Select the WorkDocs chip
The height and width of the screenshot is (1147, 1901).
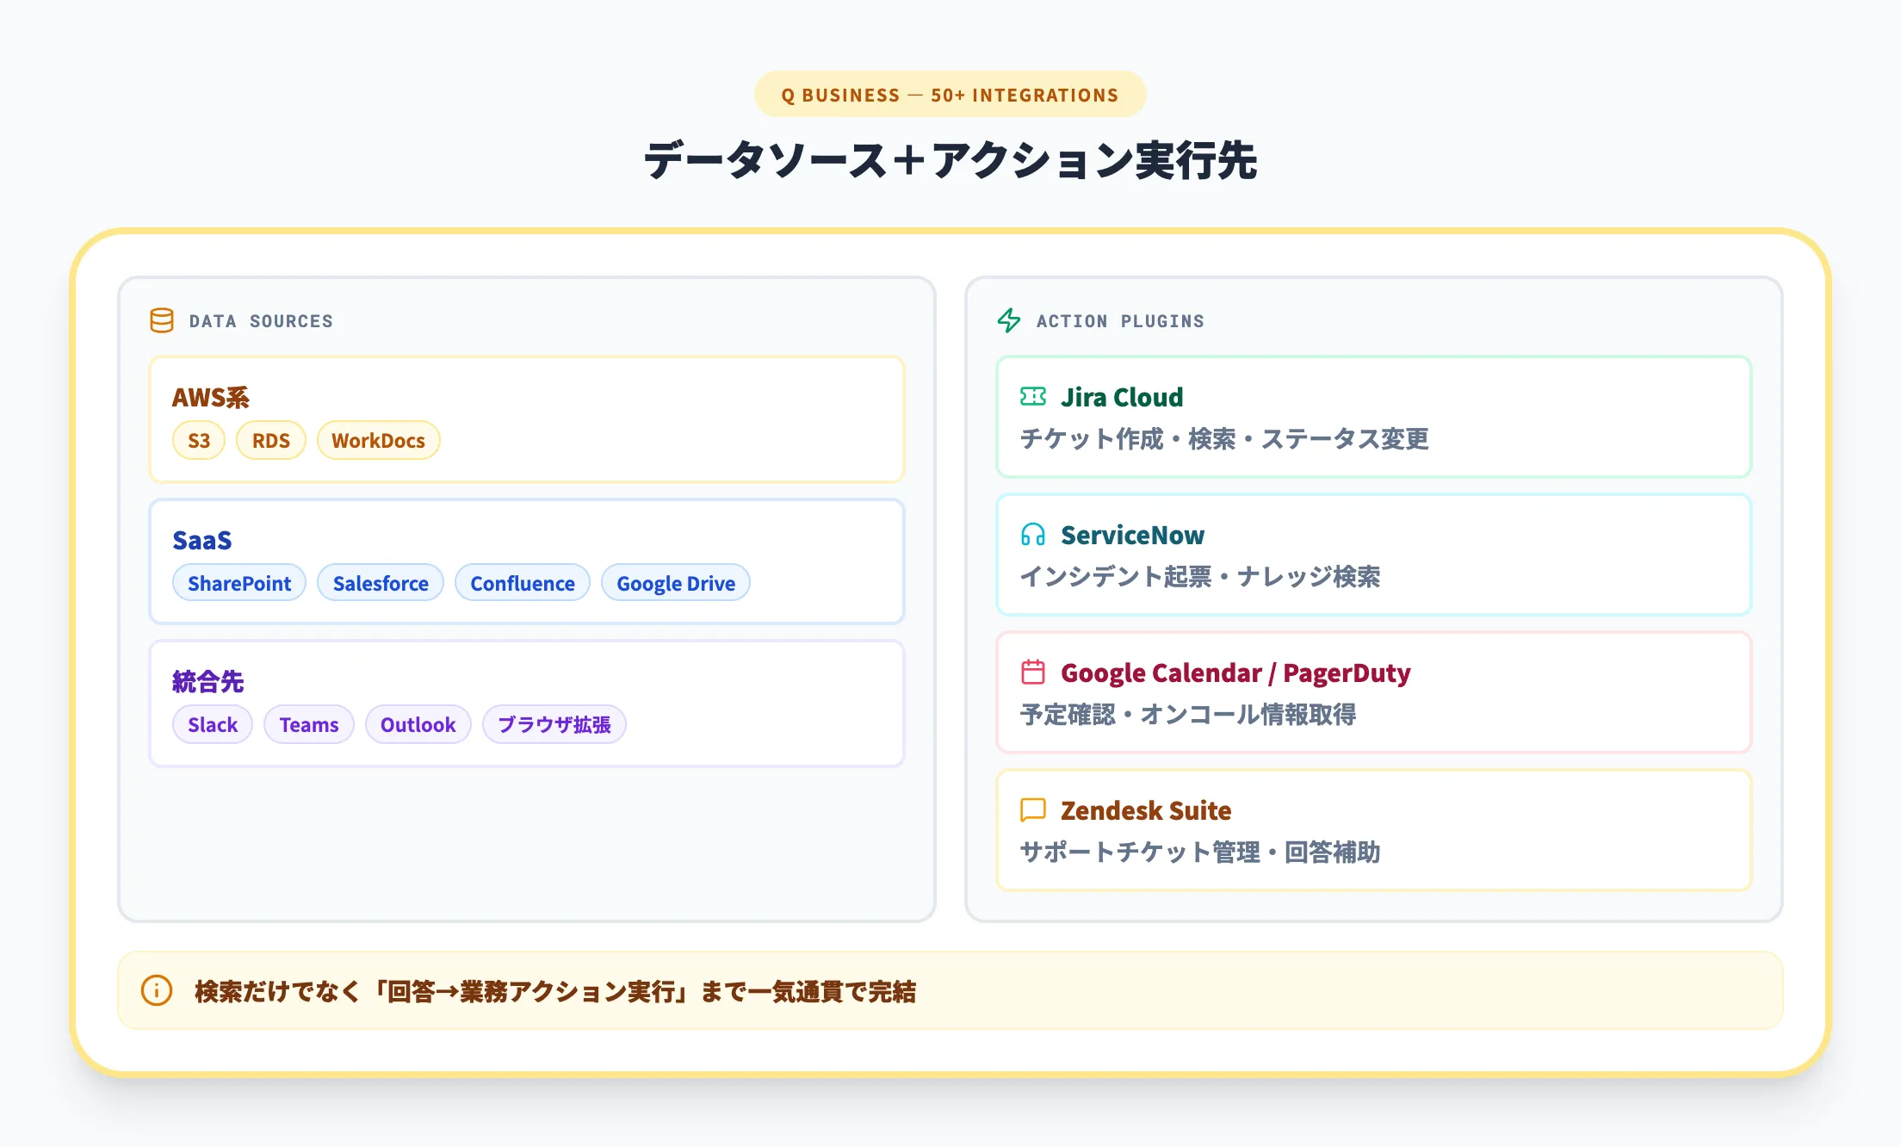(378, 440)
